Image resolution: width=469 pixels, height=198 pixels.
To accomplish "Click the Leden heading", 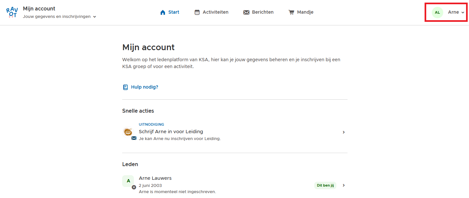I will [130, 164].
